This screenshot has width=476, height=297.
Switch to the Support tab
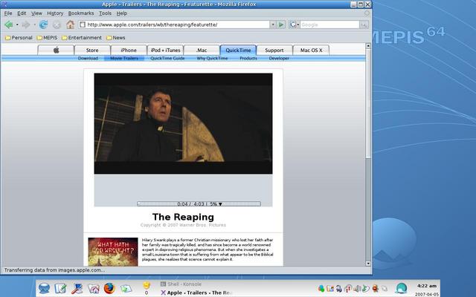[x=274, y=50]
